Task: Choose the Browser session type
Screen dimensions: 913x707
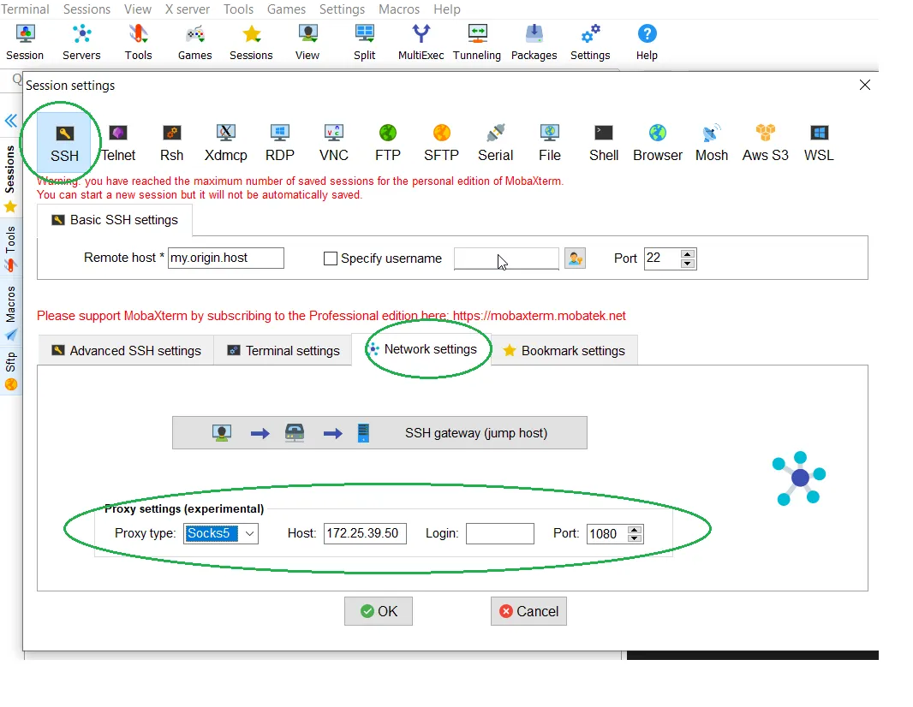Action: [658, 143]
